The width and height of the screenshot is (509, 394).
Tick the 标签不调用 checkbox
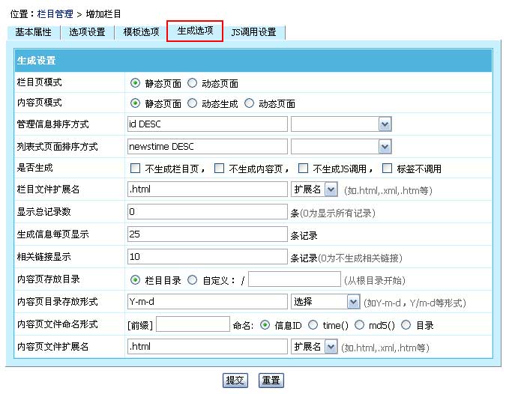coord(387,168)
